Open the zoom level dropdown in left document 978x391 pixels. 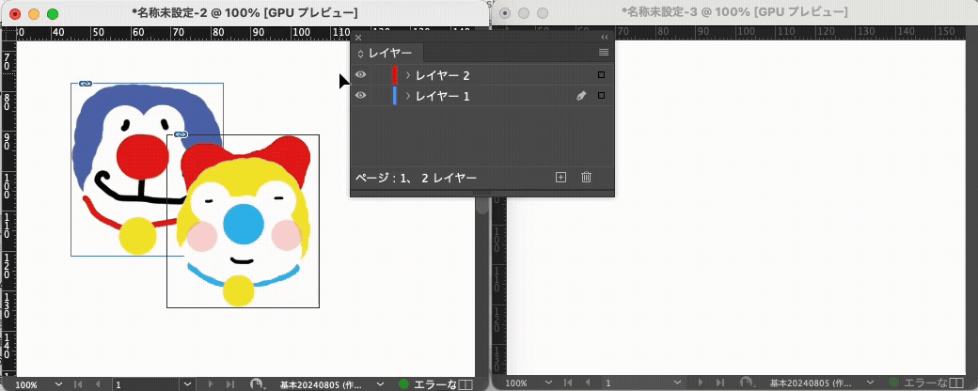[x=60, y=384]
